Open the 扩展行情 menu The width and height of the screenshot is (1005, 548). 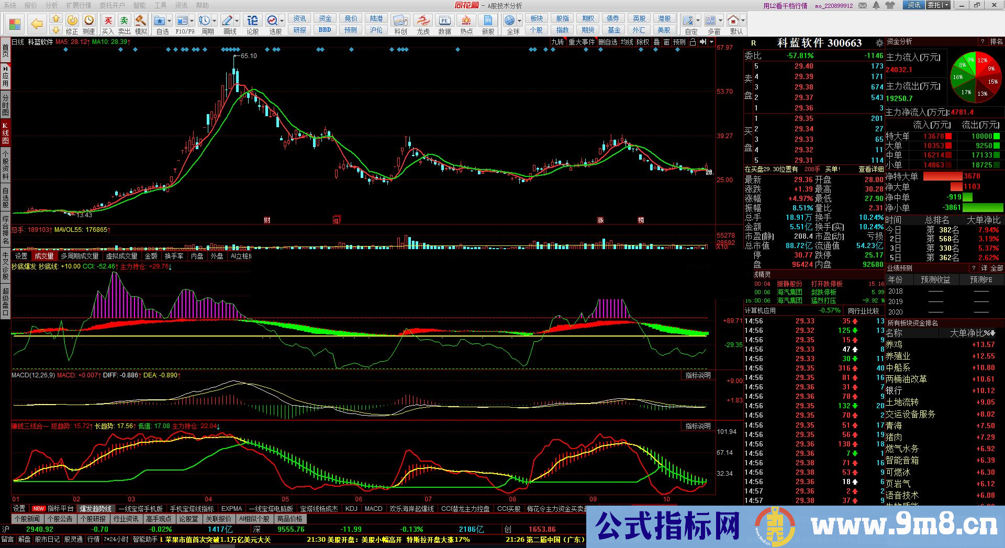tap(79, 5)
